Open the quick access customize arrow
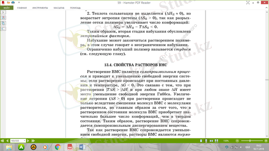269x151 pixels. tap(19, 2)
